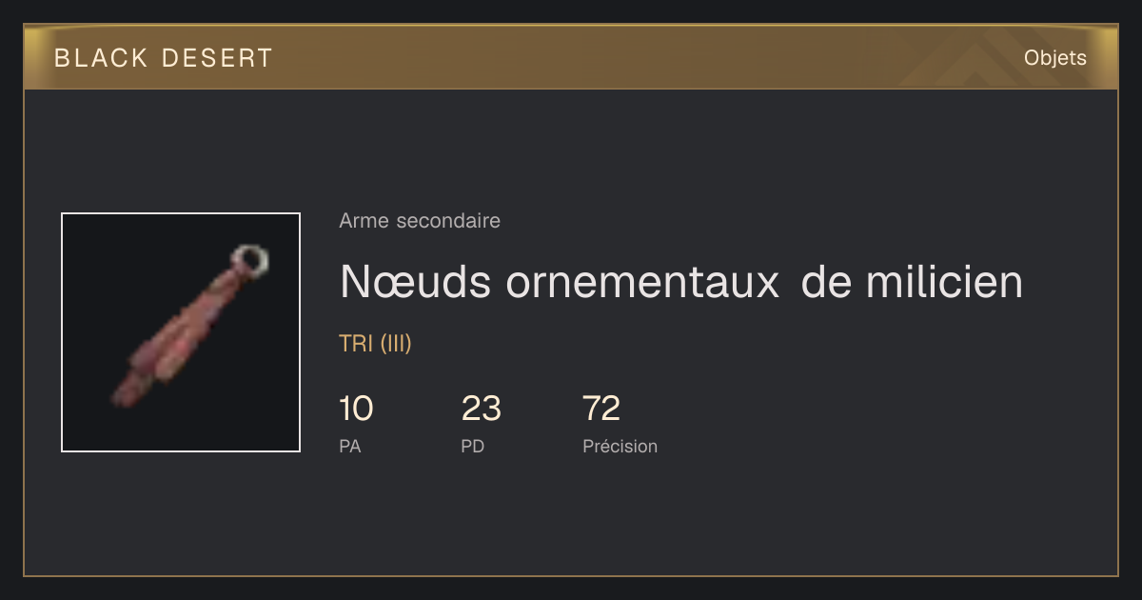This screenshot has height=600, width=1142.
Task: Click the Précision stat label
Action: [620, 446]
